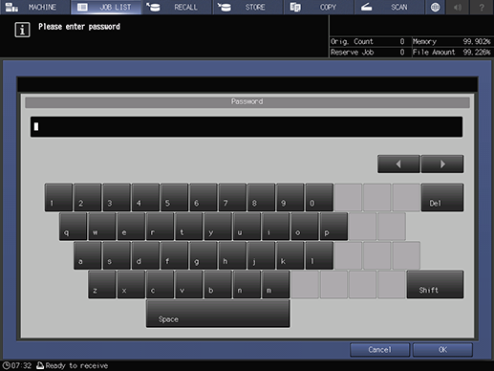Tap the 9 key
494x371 pixels.
tap(290, 197)
